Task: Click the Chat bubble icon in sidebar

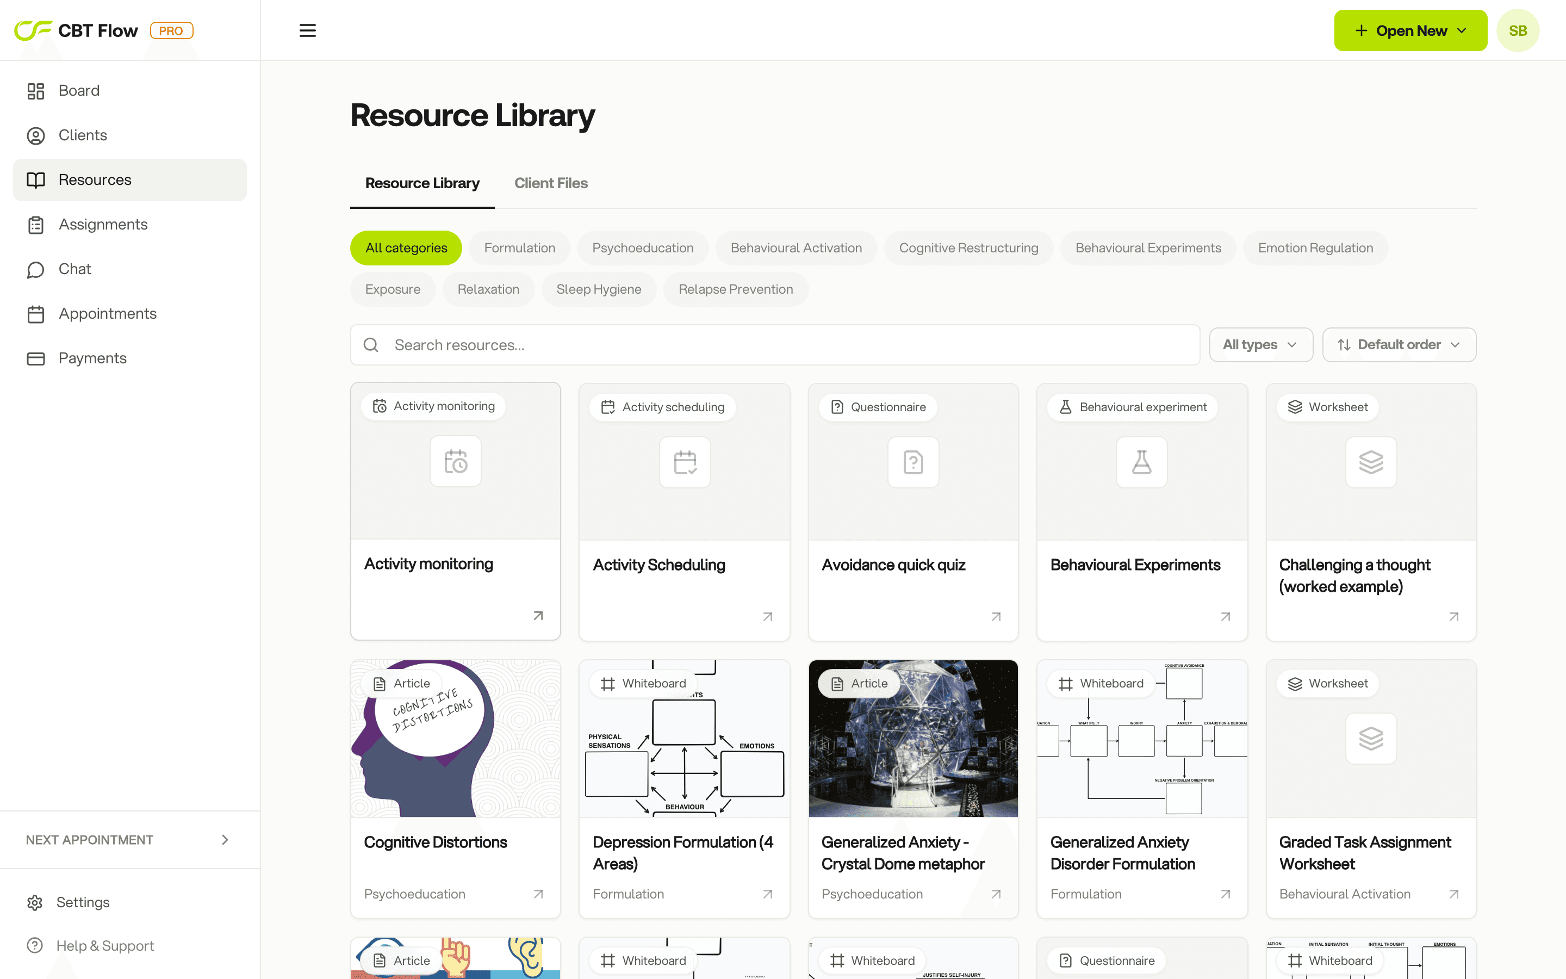Action: point(35,269)
